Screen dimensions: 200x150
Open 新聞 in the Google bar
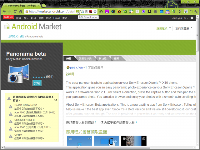48,18
